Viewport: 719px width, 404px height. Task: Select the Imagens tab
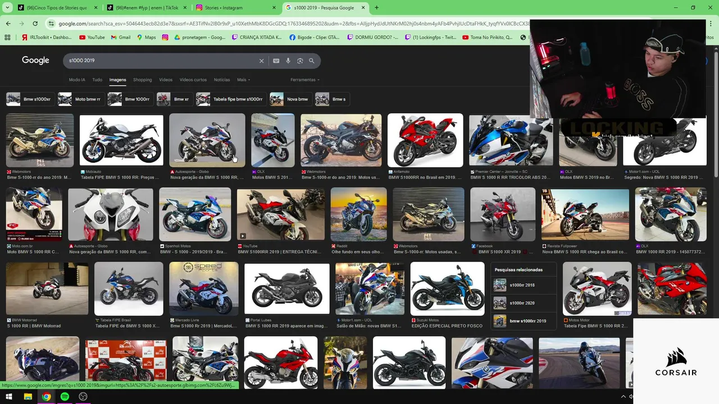pyautogui.click(x=117, y=80)
